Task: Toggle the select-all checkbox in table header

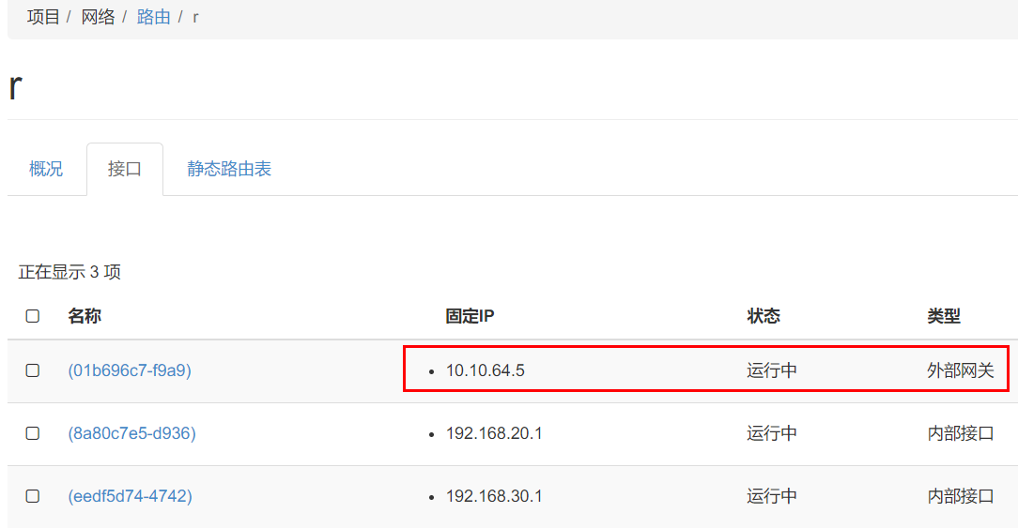Action: 33,317
